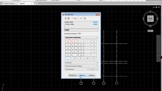Switch to the Новая вкладка tab

[9, 3]
